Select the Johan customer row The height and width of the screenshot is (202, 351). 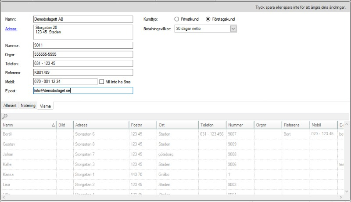[172, 154]
